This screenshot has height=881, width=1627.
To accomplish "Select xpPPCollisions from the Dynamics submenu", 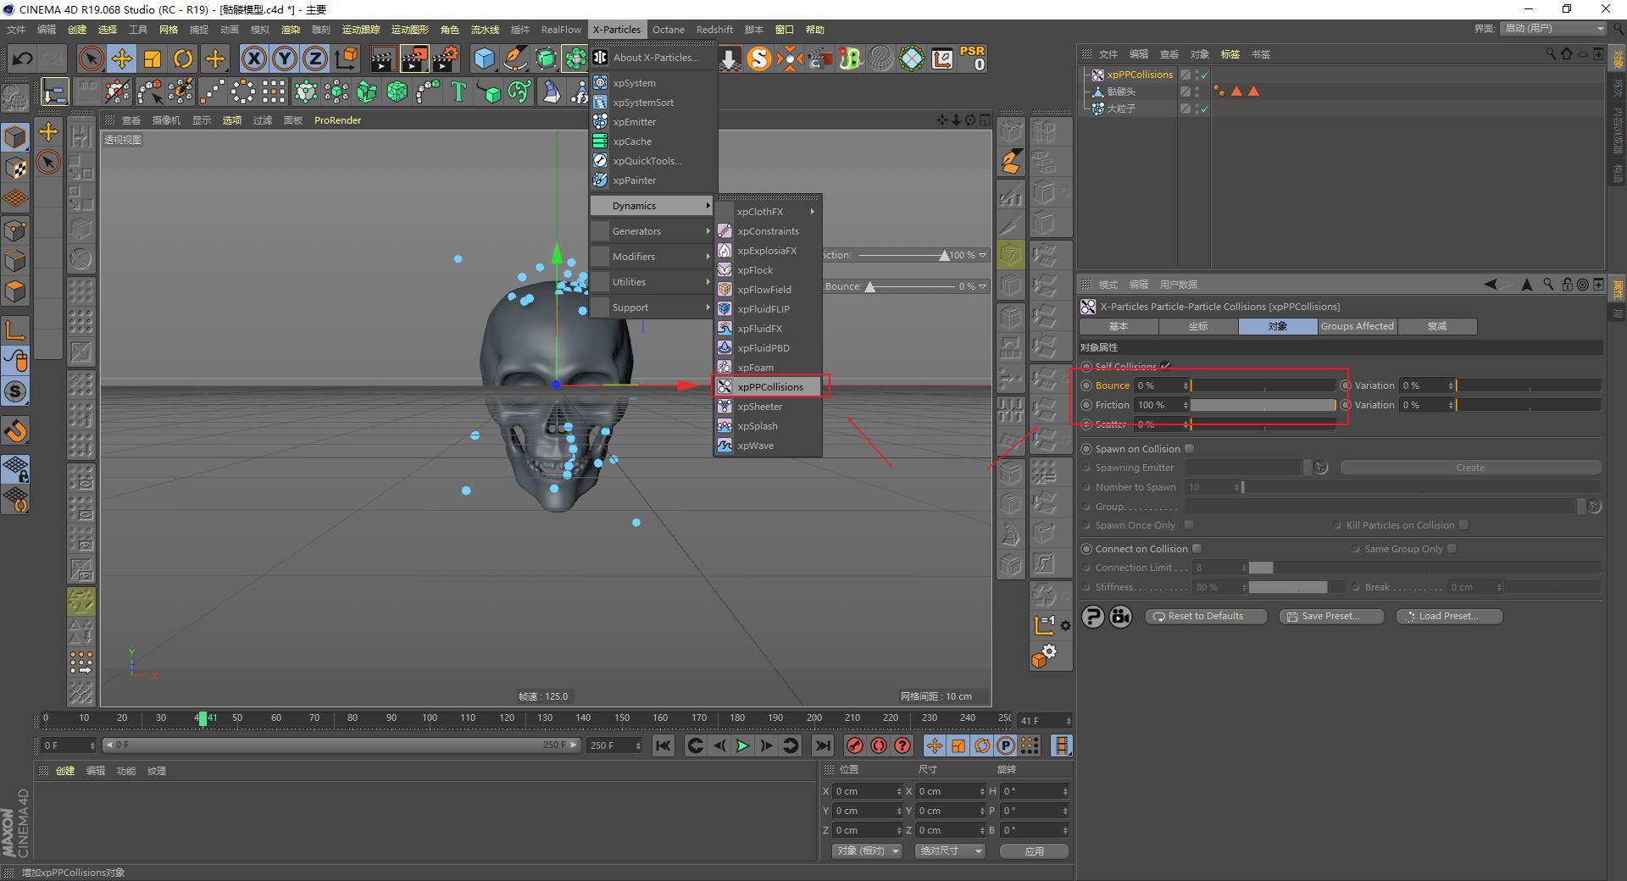I will tap(769, 386).
